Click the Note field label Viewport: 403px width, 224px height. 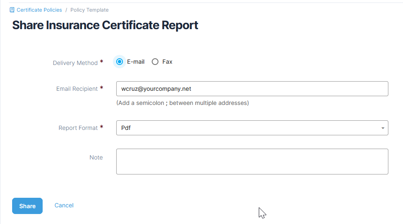[x=96, y=157]
